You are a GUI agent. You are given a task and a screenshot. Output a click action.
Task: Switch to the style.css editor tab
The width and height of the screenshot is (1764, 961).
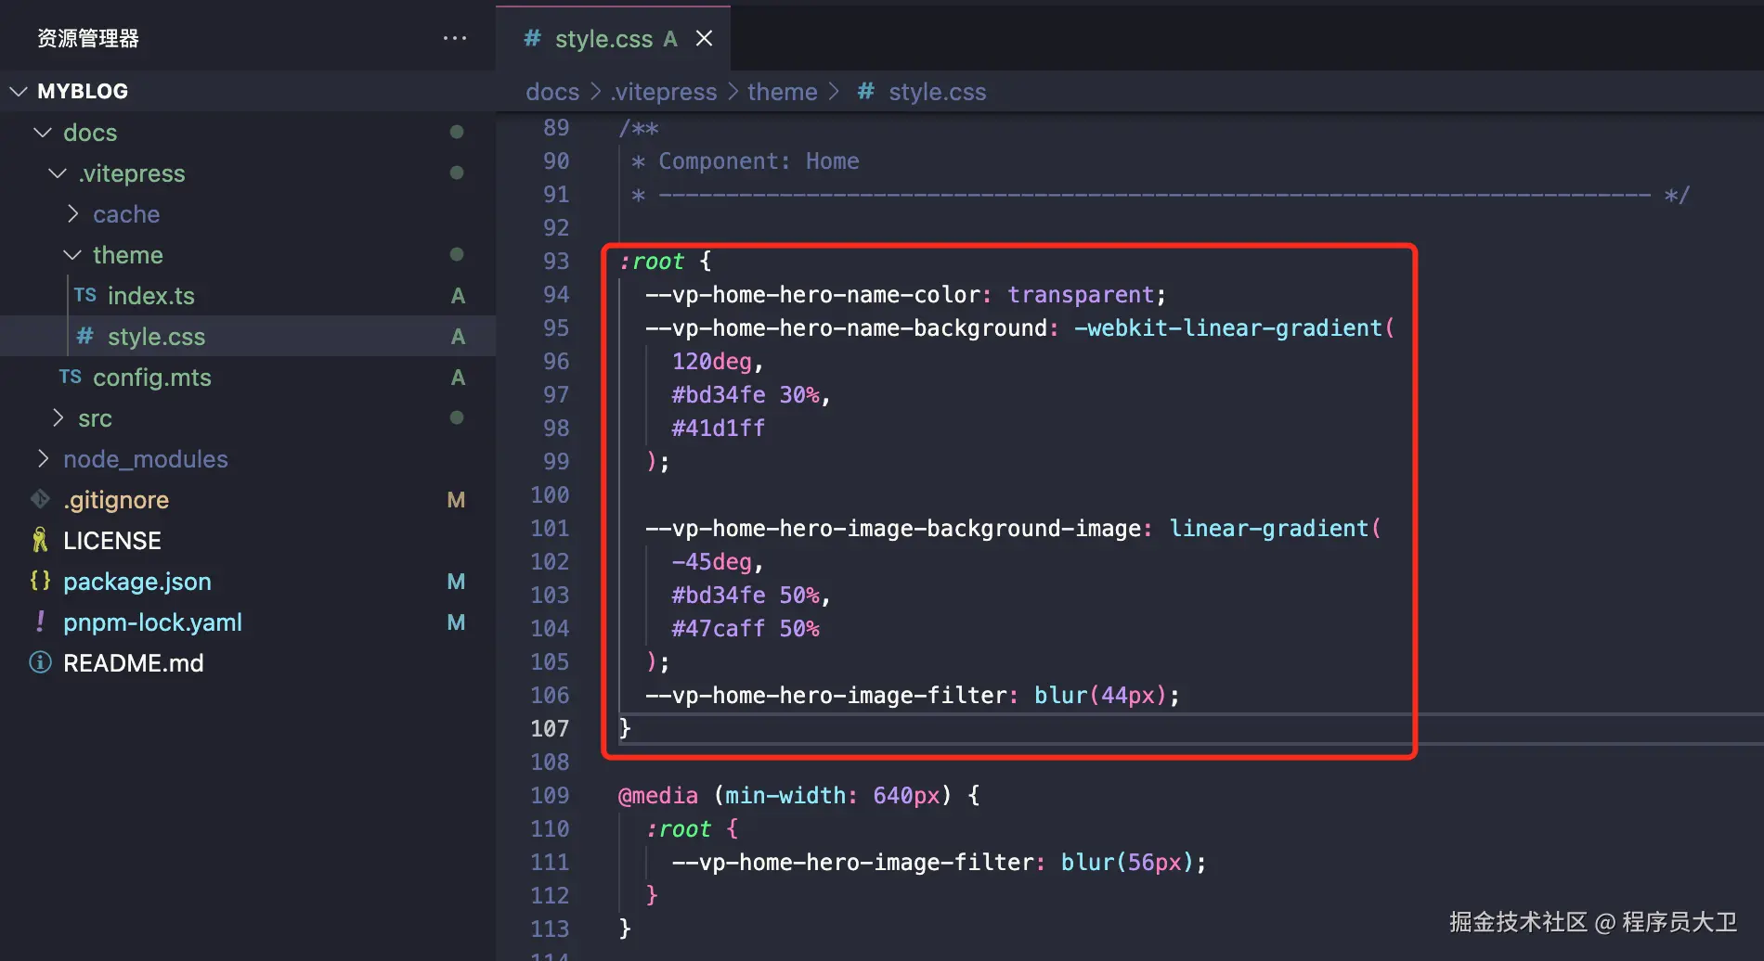(x=613, y=38)
